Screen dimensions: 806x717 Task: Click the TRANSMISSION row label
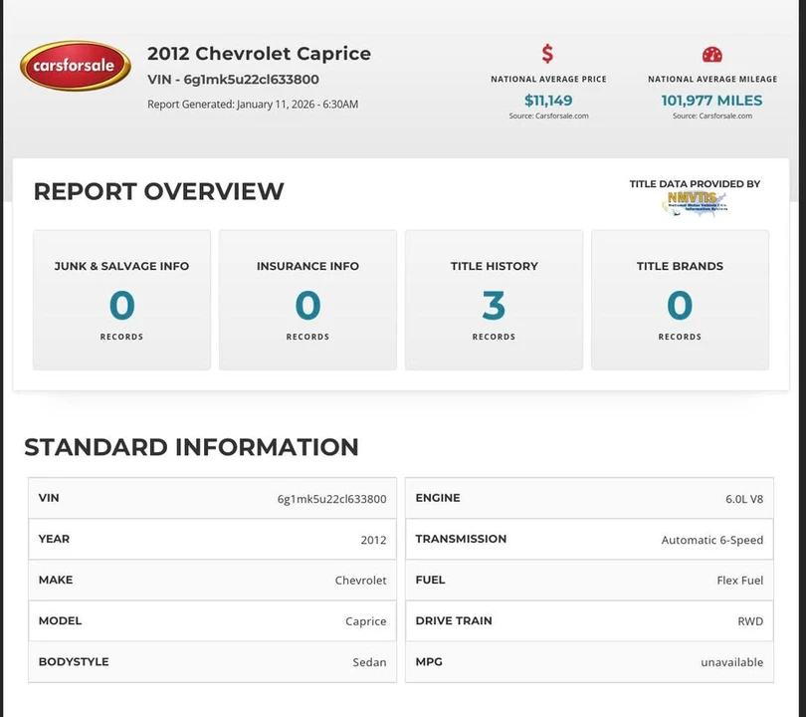coord(461,539)
